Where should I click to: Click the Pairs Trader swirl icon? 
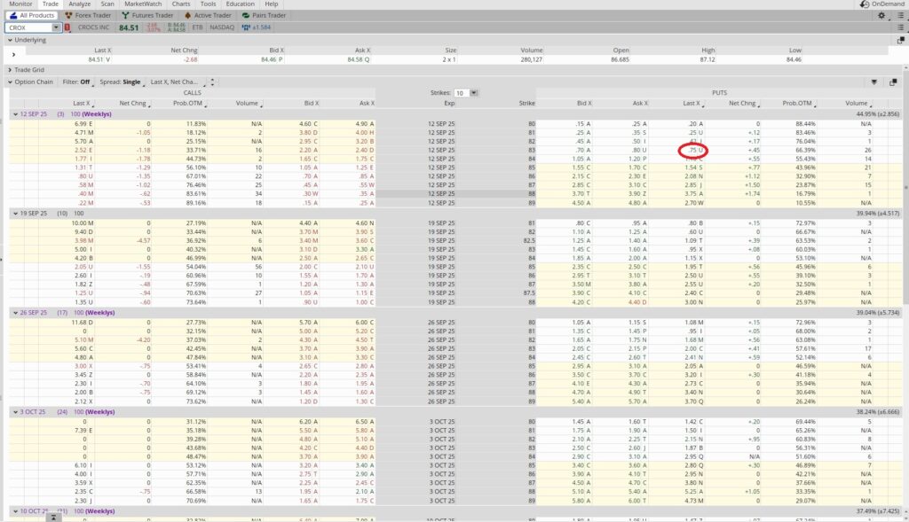click(247, 14)
